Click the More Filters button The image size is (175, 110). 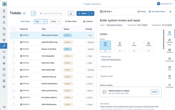pyautogui.click(x=71, y=21)
